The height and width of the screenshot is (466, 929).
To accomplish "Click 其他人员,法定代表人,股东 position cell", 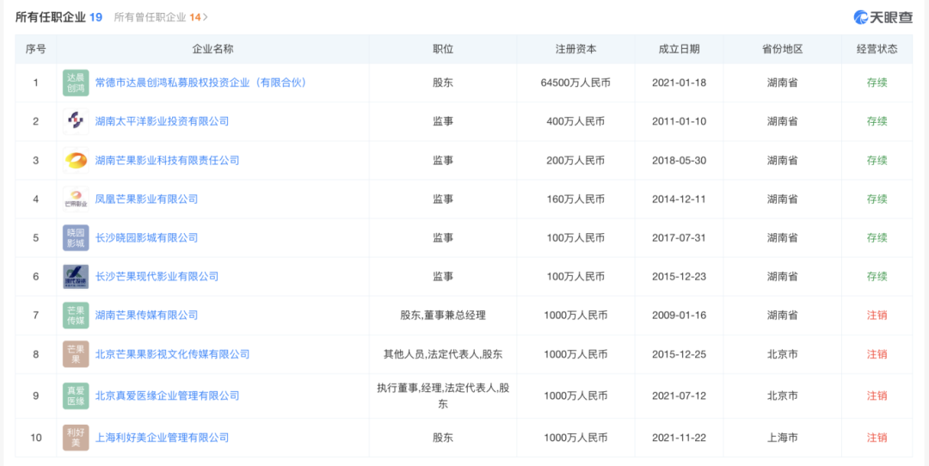I will (x=443, y=354).
